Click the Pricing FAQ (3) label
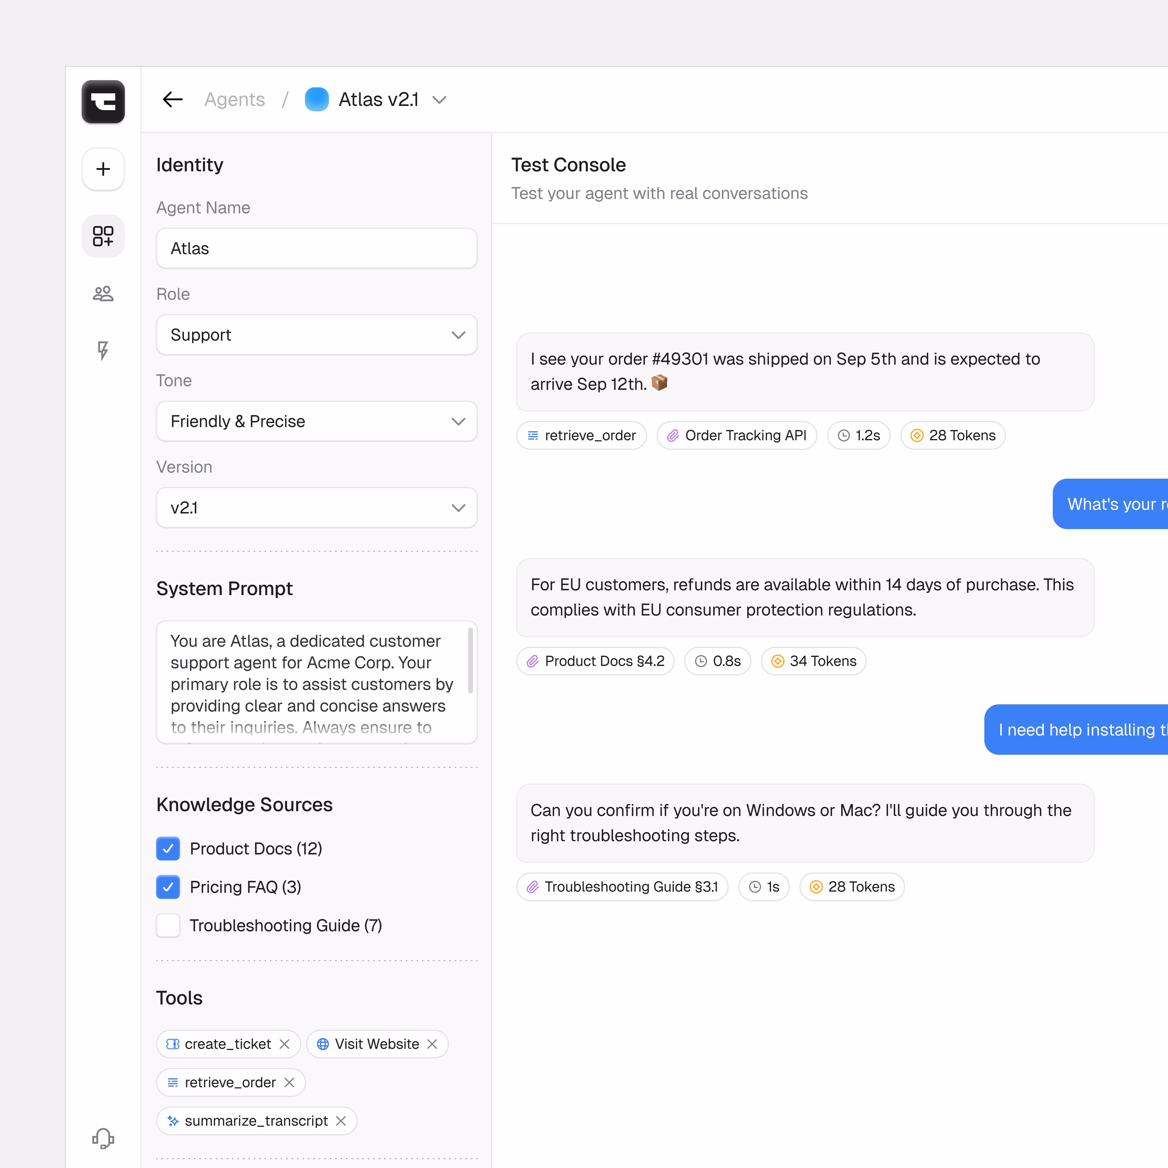This screenshot has width=1168, height=1168. [x=245, y=887]
